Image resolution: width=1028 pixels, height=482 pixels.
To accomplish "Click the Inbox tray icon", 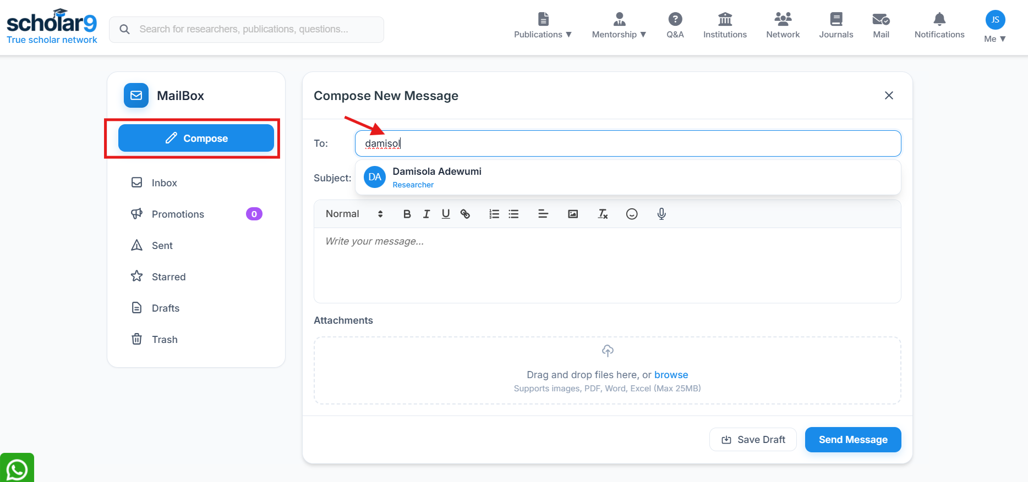I will click(x=136, y=182).
